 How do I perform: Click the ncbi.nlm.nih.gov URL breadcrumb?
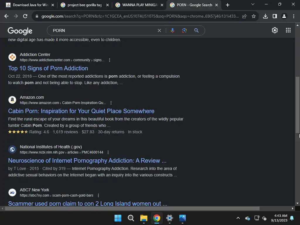[x=62, y=152]
